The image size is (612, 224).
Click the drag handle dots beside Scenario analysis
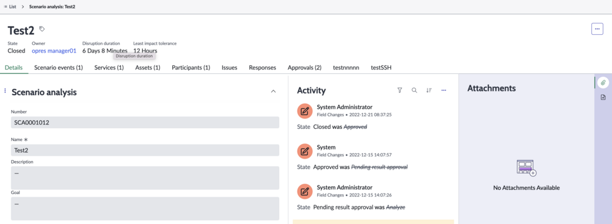coord(5,91)
